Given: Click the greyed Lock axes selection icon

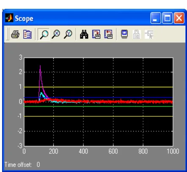Looking at the screenshot, I should tap(137, 35).
